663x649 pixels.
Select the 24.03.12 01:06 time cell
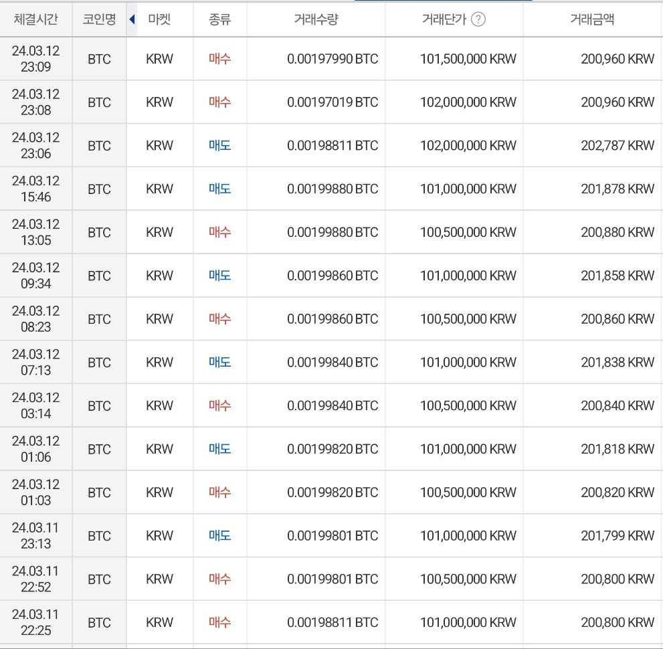coord(36,449)
